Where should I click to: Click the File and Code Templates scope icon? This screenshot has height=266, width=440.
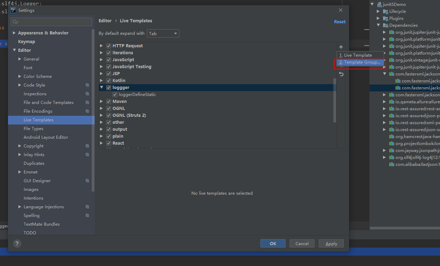[88, 103]
